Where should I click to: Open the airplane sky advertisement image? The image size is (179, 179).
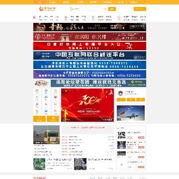(131, 113)
